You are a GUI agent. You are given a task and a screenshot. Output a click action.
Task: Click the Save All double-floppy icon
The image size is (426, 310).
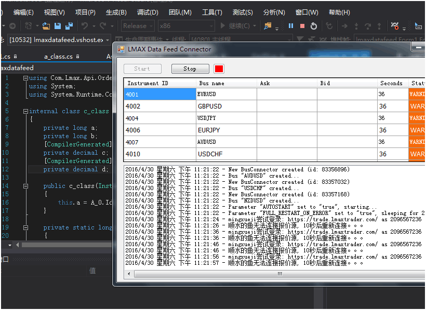tap(69, 26)
